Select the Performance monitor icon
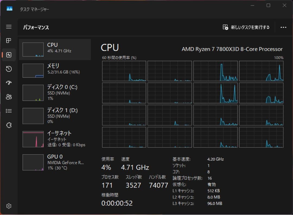 click(9, 55)
